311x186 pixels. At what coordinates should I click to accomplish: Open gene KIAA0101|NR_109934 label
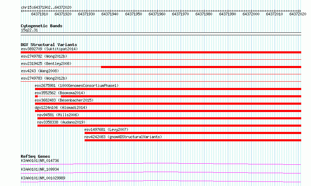(40, 169)
